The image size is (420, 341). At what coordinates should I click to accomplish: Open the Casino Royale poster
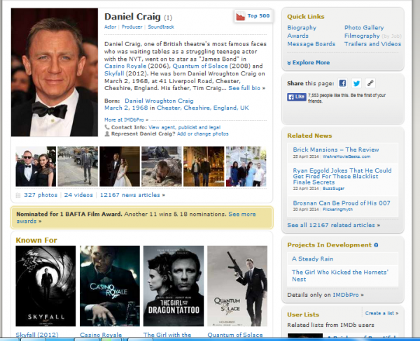coord(110,286)
